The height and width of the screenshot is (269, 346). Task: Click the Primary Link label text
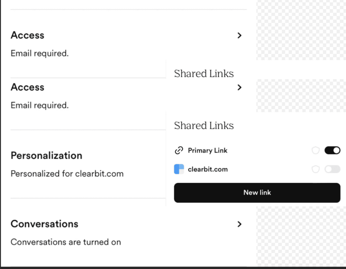pos(208,150)
